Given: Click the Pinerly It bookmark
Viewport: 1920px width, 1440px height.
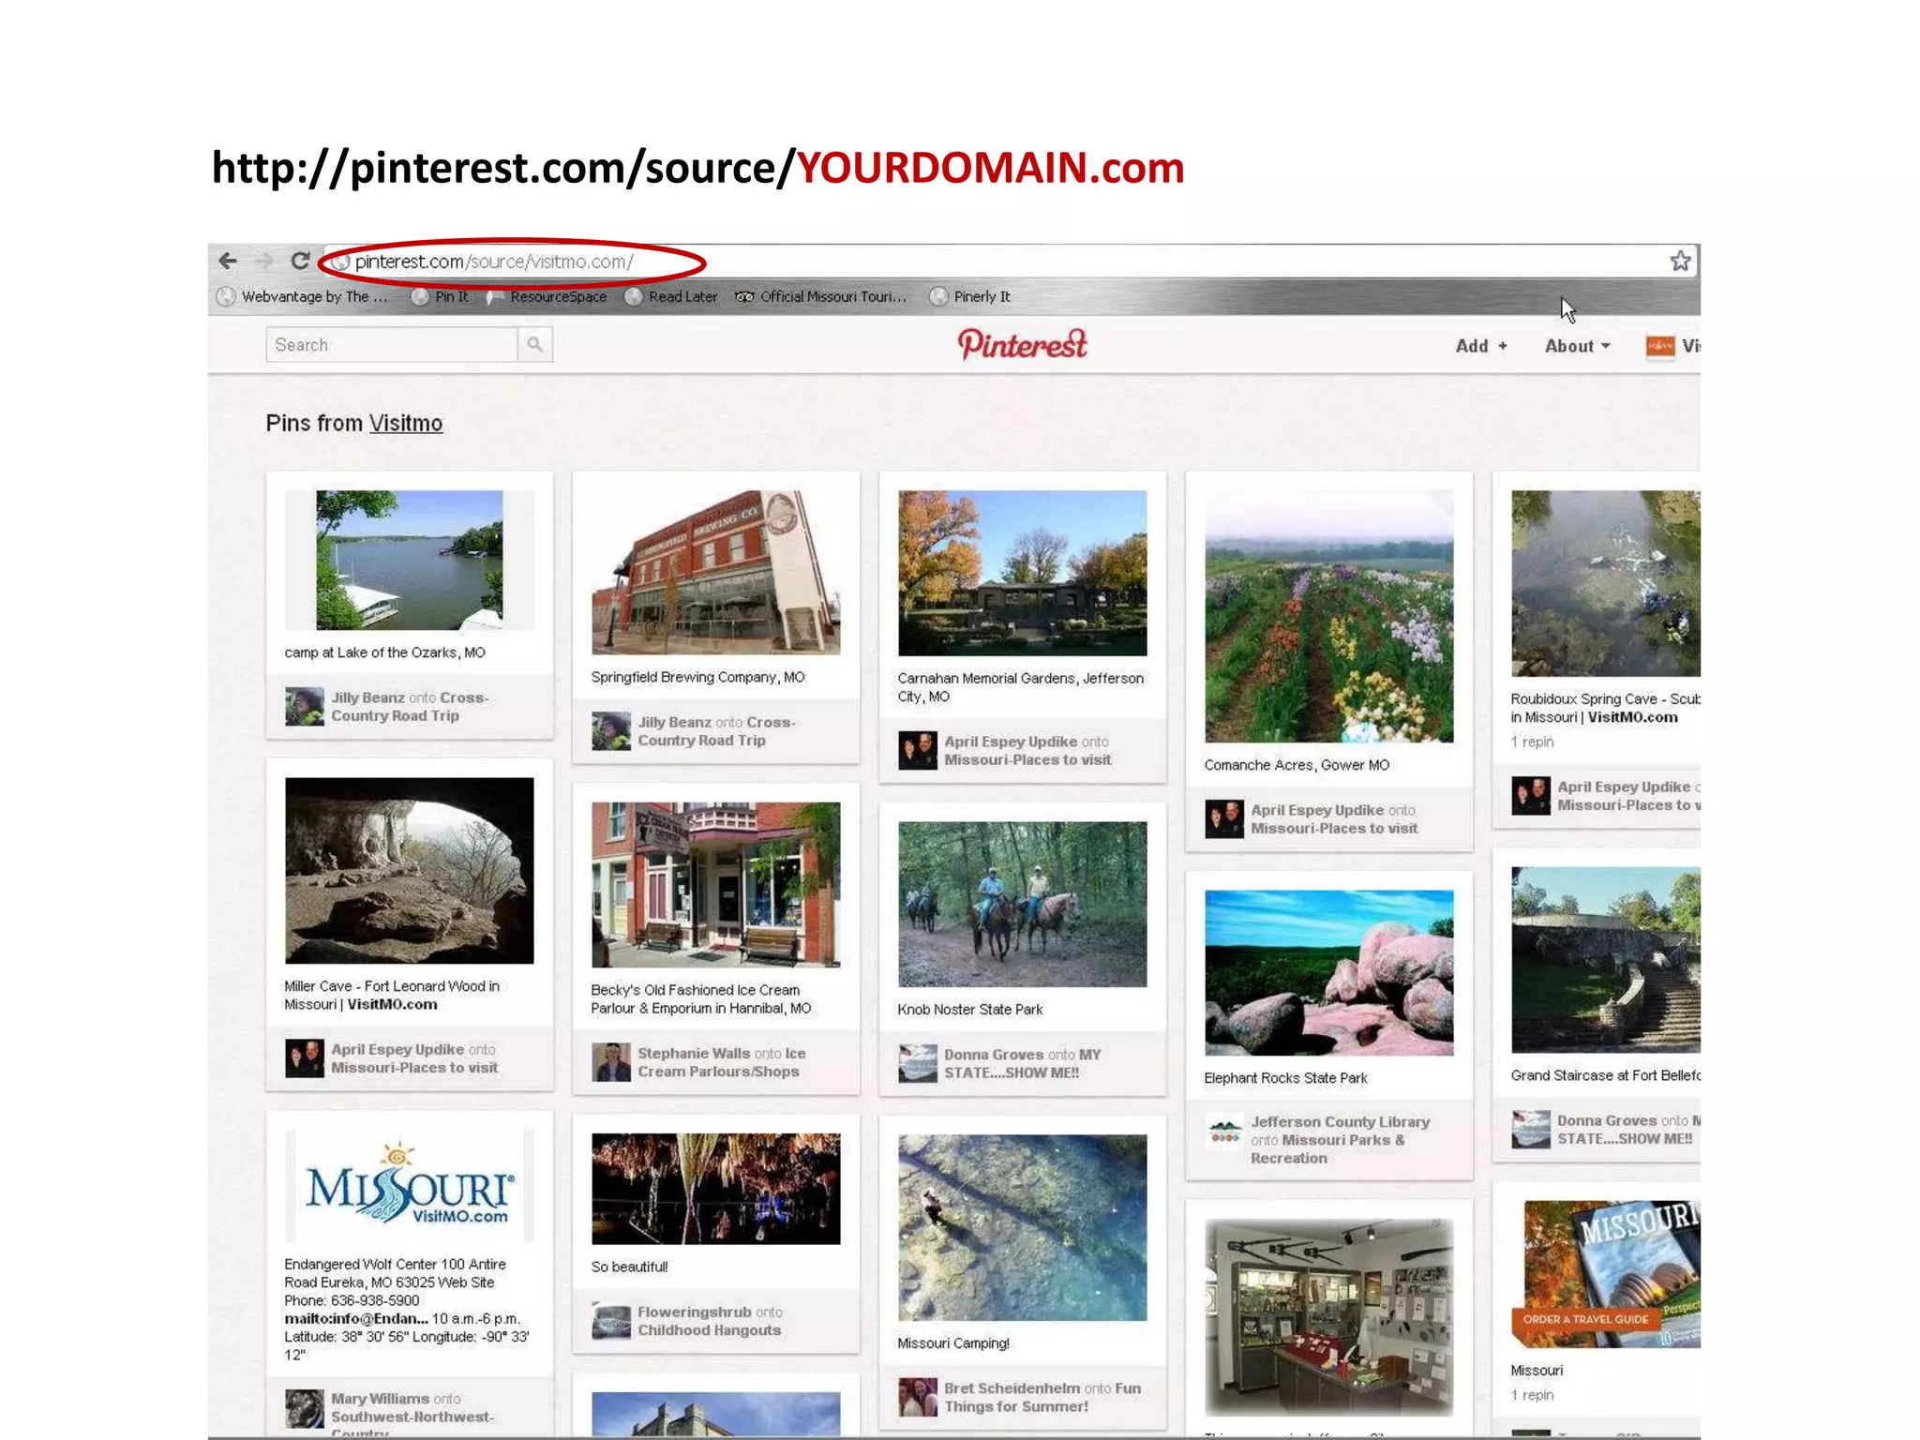Looking at the screenshot, I should click(x=969, y=296).
